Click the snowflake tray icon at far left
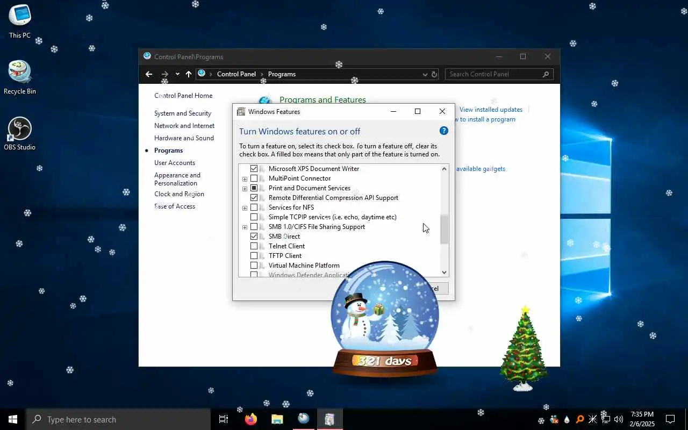Viewport: 688px width, 430px height. [541, 420]
